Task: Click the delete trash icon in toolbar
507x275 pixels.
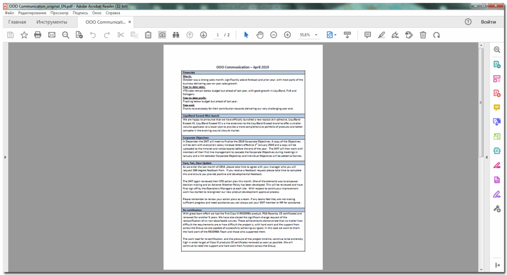Action: [423, 35]
